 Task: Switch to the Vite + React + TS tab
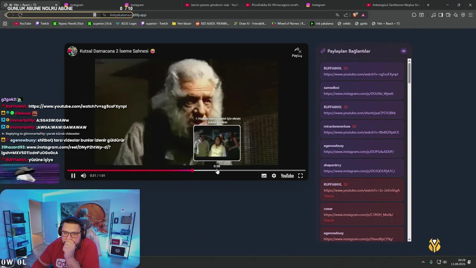pyautogui.click(x=30, y=5)
